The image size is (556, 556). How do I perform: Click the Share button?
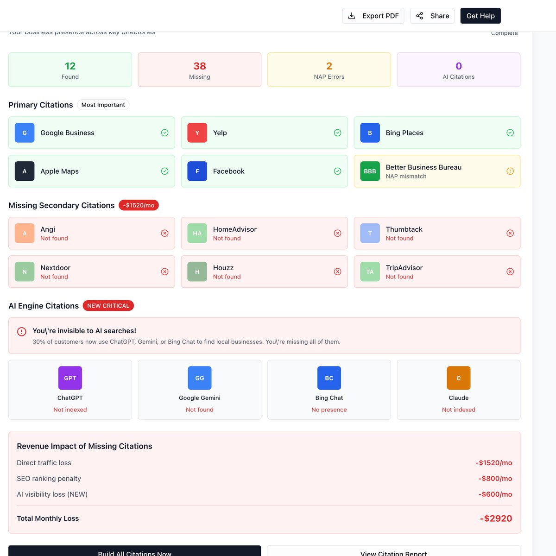(x=432, y=16)
